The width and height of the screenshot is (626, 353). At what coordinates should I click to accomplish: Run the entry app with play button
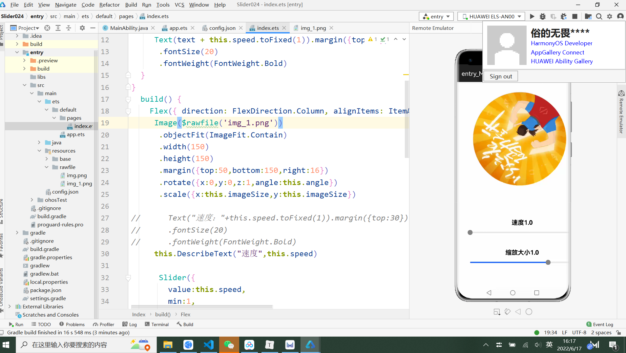tap(532, 16)
